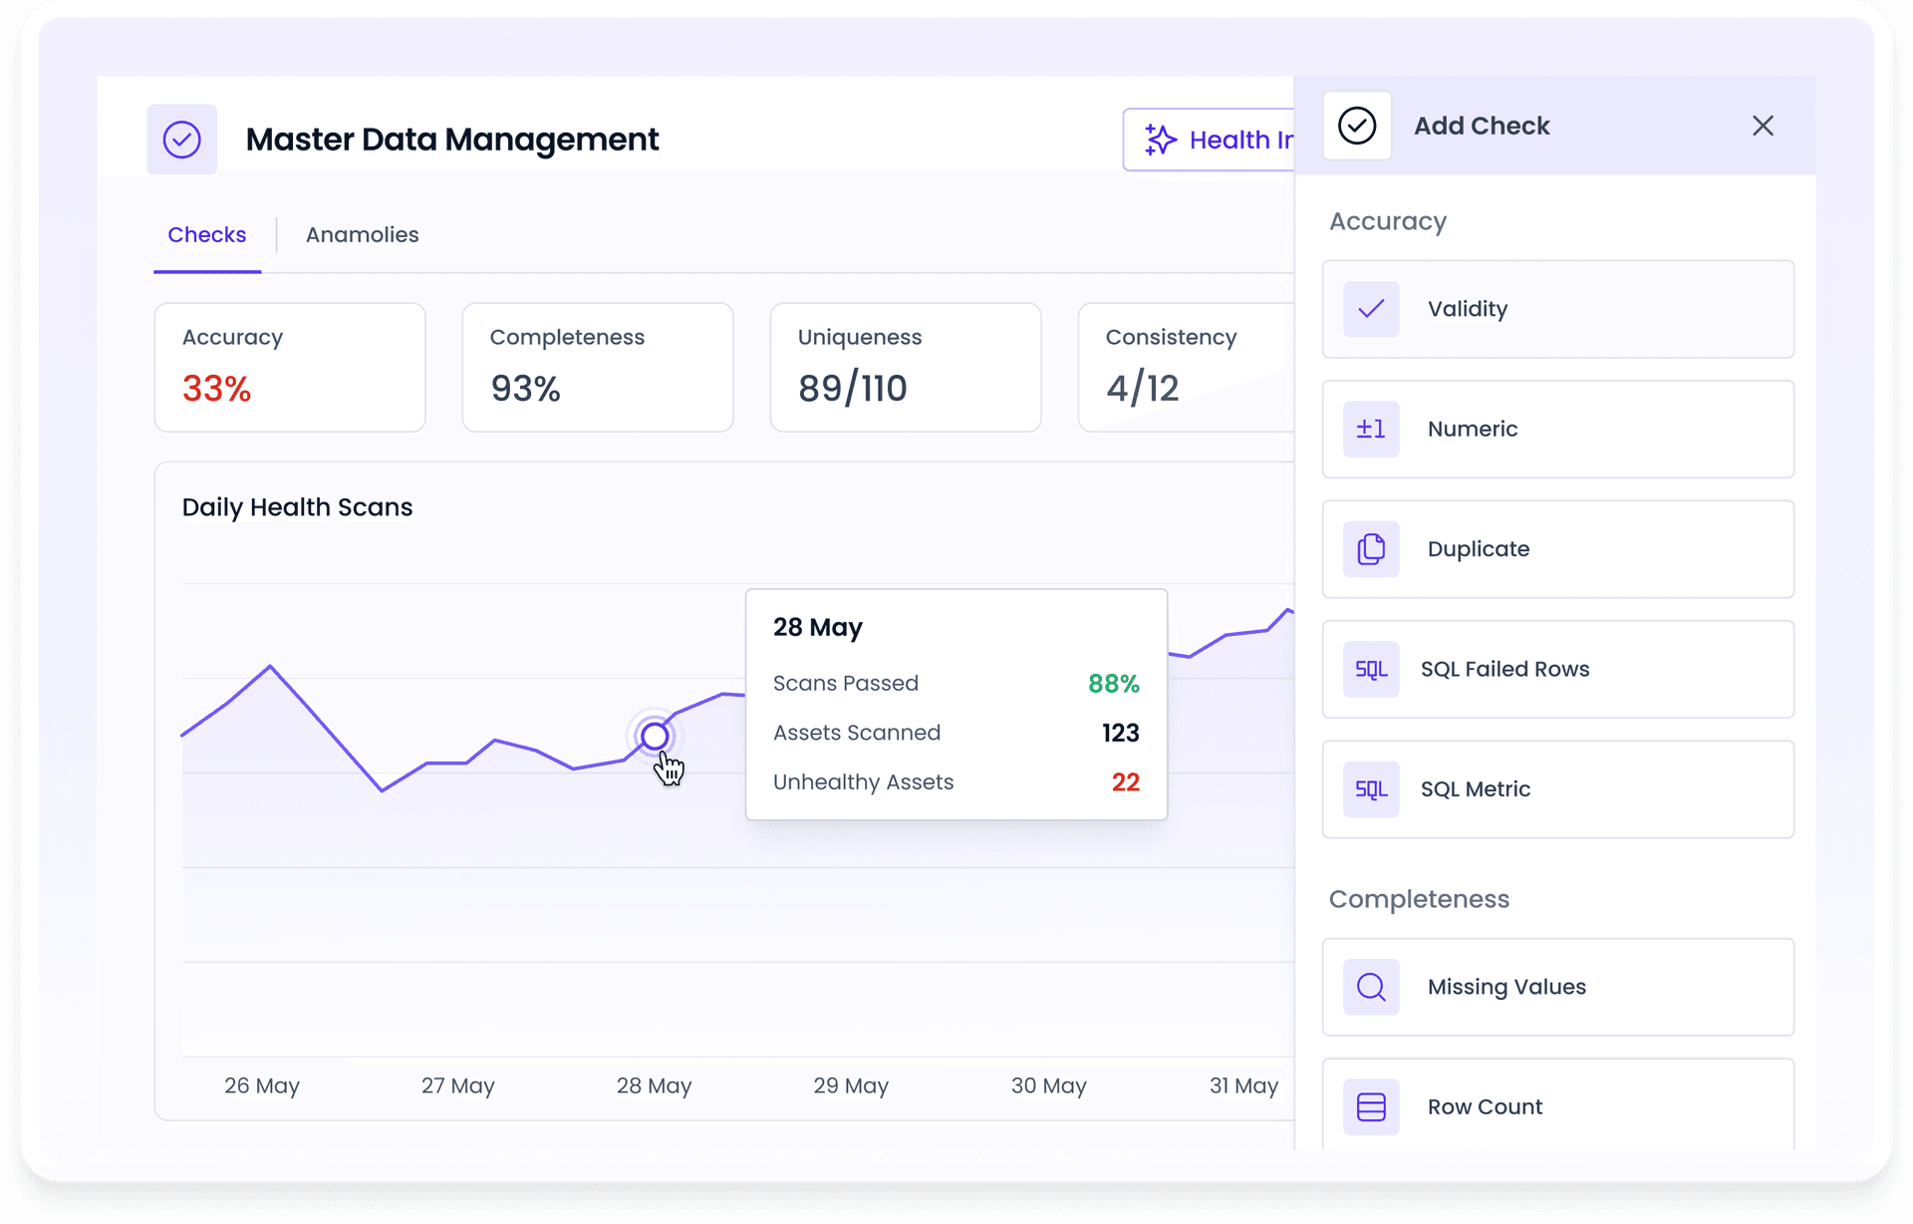Select the Duplicate check icon
Screen dimensions: 1913x1224
pos(1371,549)
